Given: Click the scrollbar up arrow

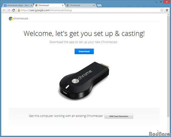Looking at the screenshot, I should [x=168, y=15].
